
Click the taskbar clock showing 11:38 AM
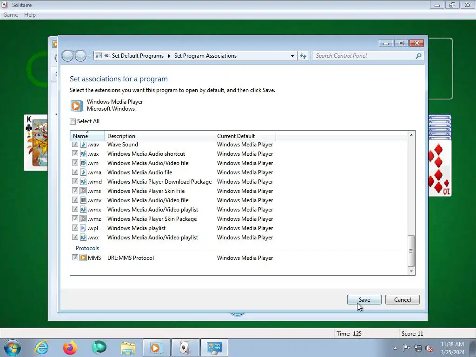(x=452, y=348)
